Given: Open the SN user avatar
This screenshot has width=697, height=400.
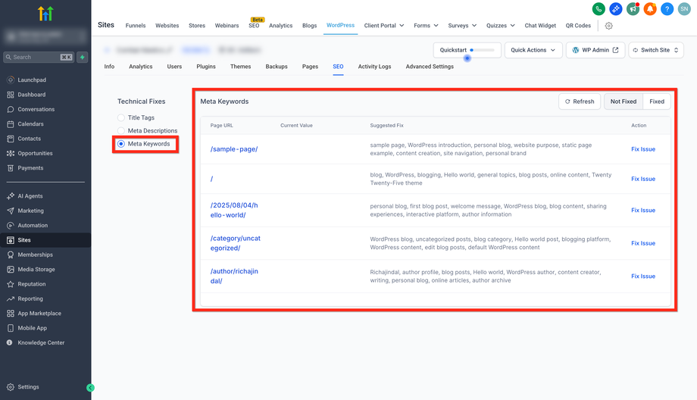Looking at the screenshot, I should [684, 9].
